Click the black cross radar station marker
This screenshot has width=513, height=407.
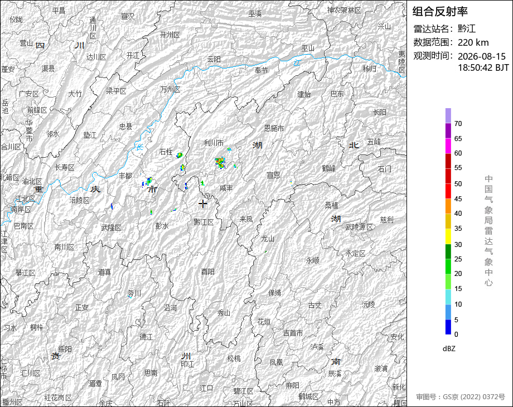203,204
